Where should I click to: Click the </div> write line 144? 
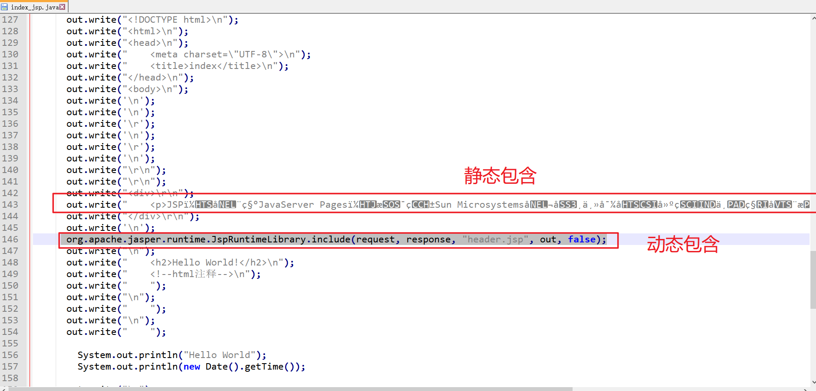[133, 216]
